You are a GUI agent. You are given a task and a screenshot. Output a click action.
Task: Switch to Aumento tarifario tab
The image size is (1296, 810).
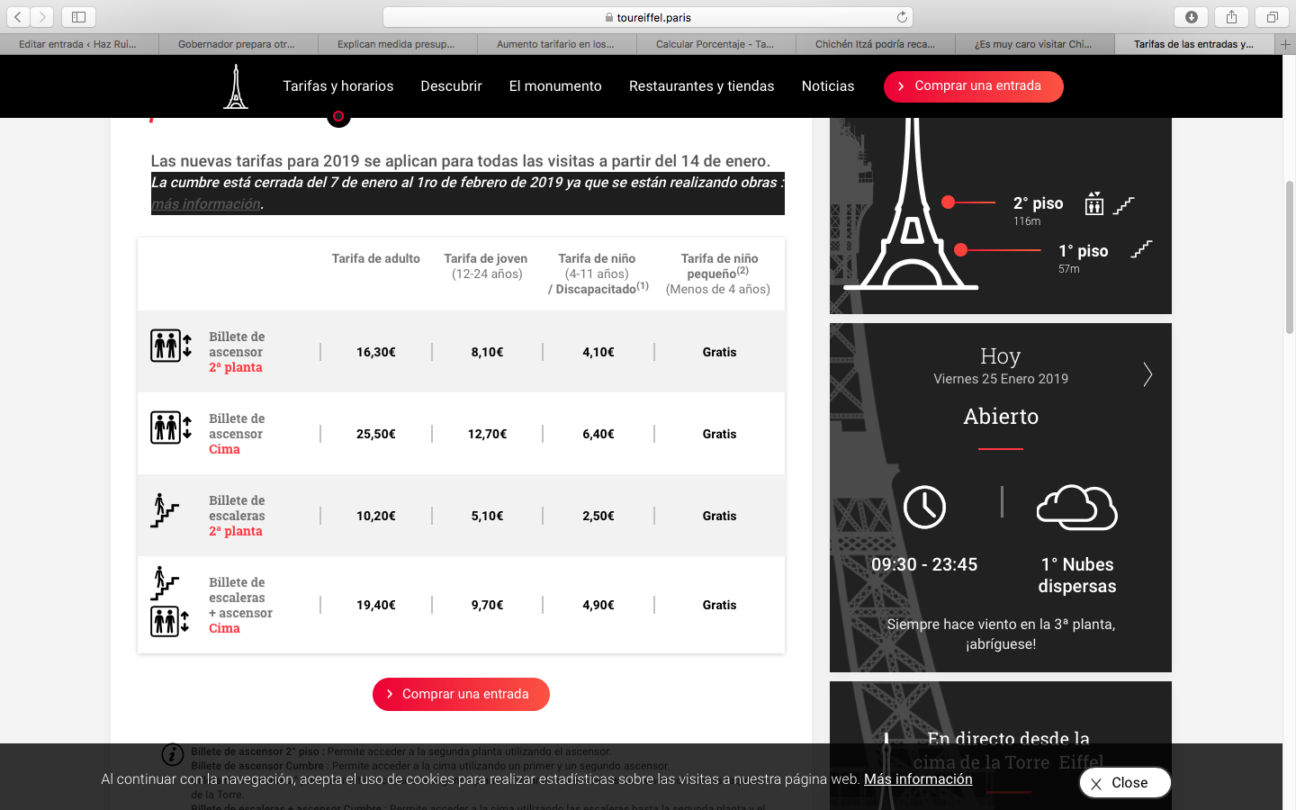tap(556, 44)
